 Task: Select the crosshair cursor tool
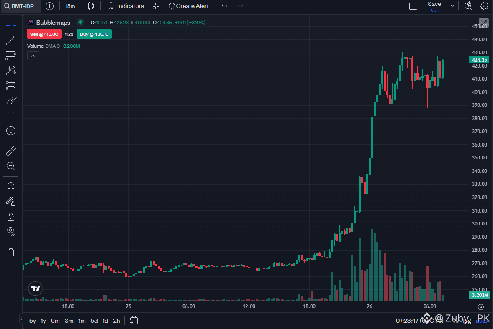click(11, 25)
